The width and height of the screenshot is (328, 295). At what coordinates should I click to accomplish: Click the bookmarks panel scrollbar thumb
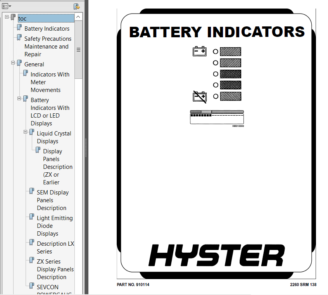78,50
